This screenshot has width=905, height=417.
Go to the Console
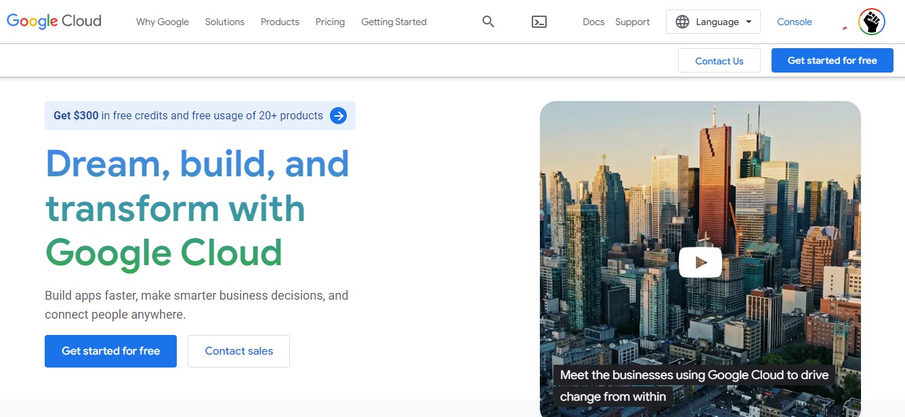[795, 22]
